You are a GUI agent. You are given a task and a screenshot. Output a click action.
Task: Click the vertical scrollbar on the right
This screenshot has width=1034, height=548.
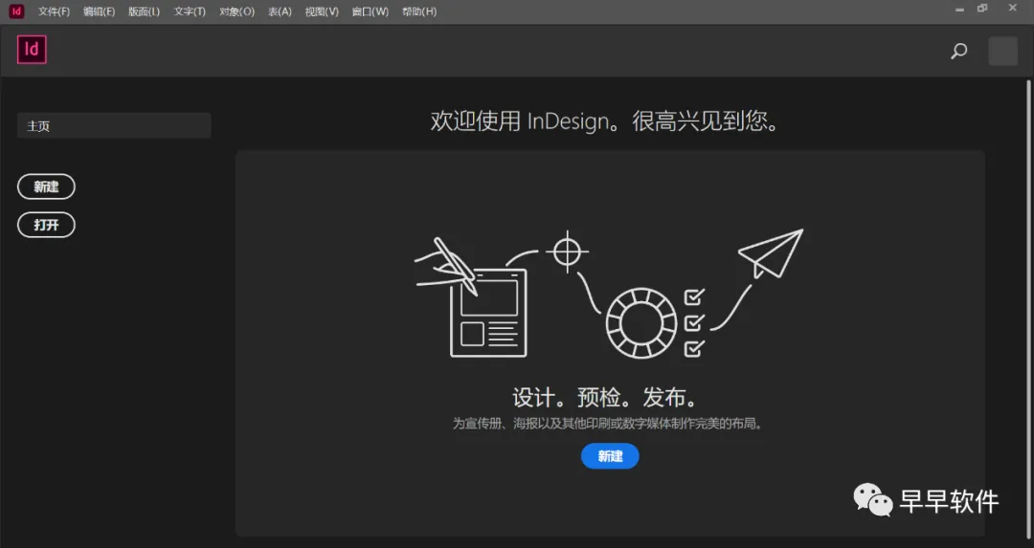(x=1028, y=310)
